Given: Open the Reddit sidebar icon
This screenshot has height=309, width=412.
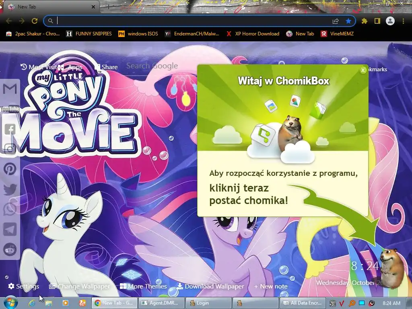Looking at the screenshot, I should 10,249.
